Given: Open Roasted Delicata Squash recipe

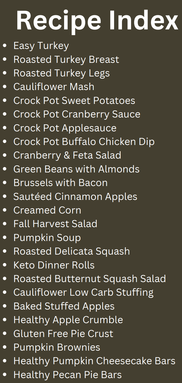Looking at the screenshot, I should [71, 251].
